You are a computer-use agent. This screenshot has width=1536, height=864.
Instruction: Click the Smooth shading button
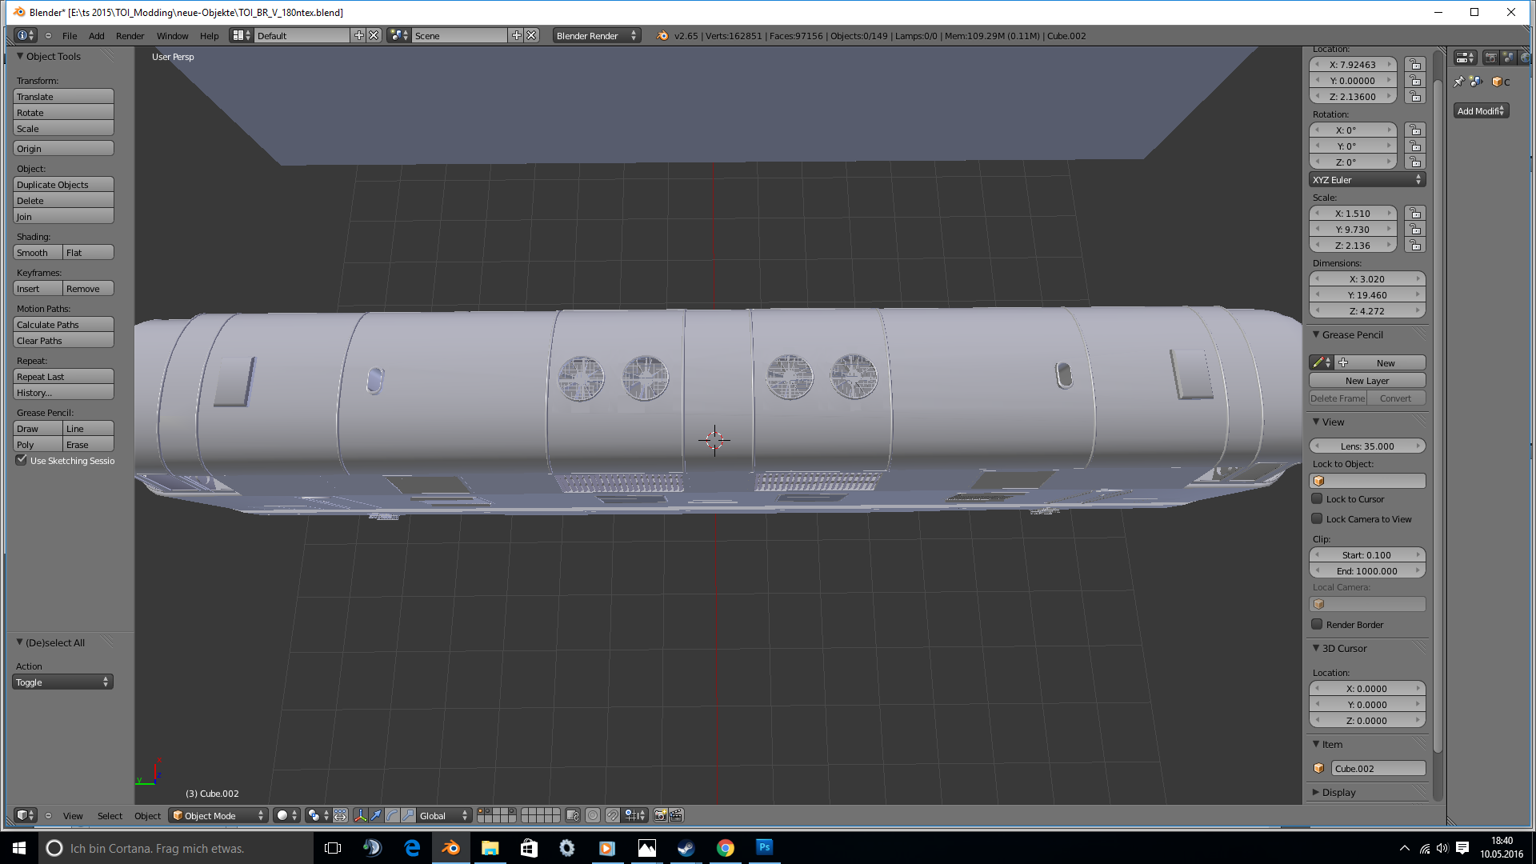pyautogui.click(x=38, y=253)
